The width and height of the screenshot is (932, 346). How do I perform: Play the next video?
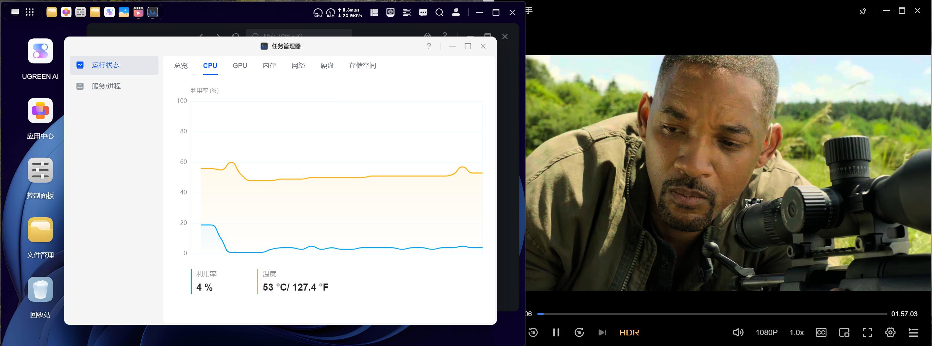coord(602,332)
